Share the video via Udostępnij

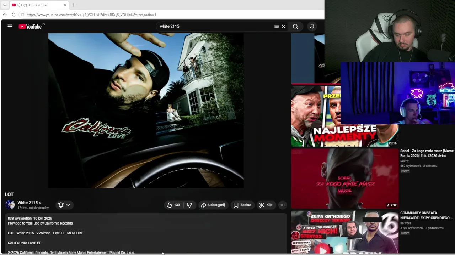pos(213,205)
